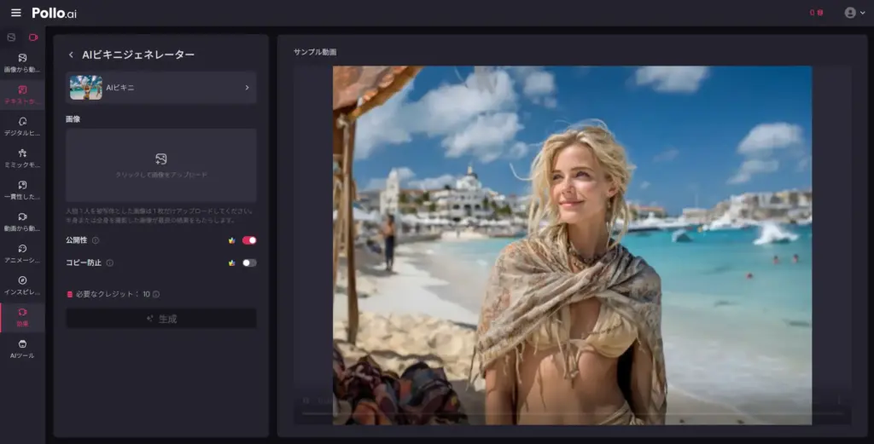Screen dimensions: 874x444
Task: Open AIツール in sidebar
Action: point(22,349)
